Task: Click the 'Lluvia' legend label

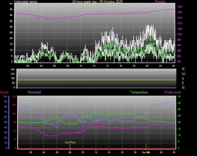Action: point(4,92)
